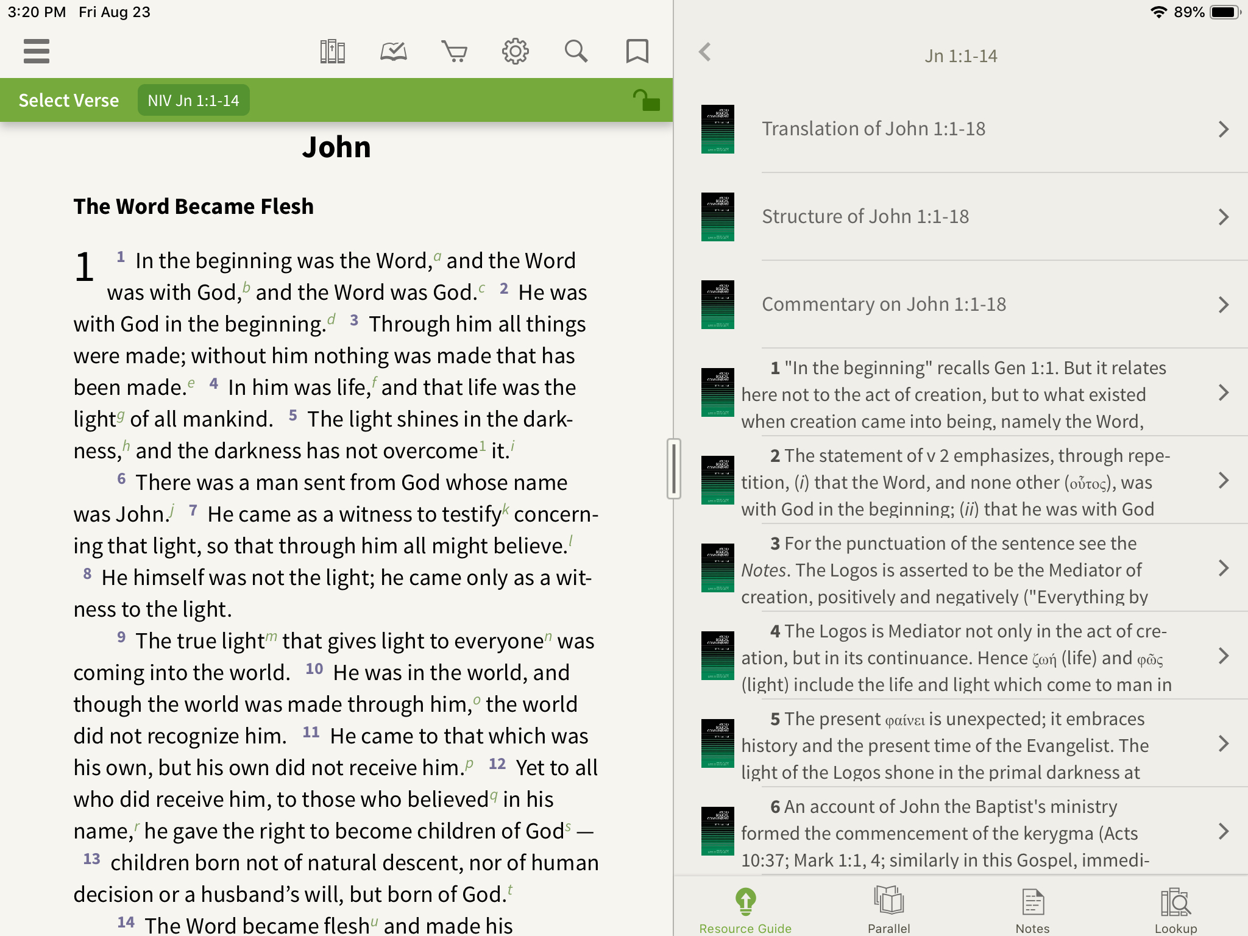Tap footnote marker 1 after "overcome"

point(483,445)
